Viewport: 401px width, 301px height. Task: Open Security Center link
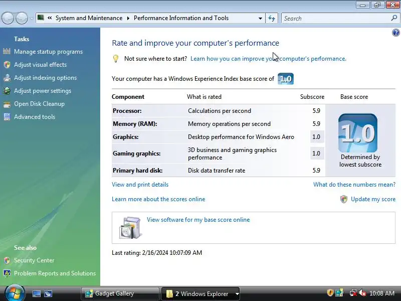click(x=34, y=260)
